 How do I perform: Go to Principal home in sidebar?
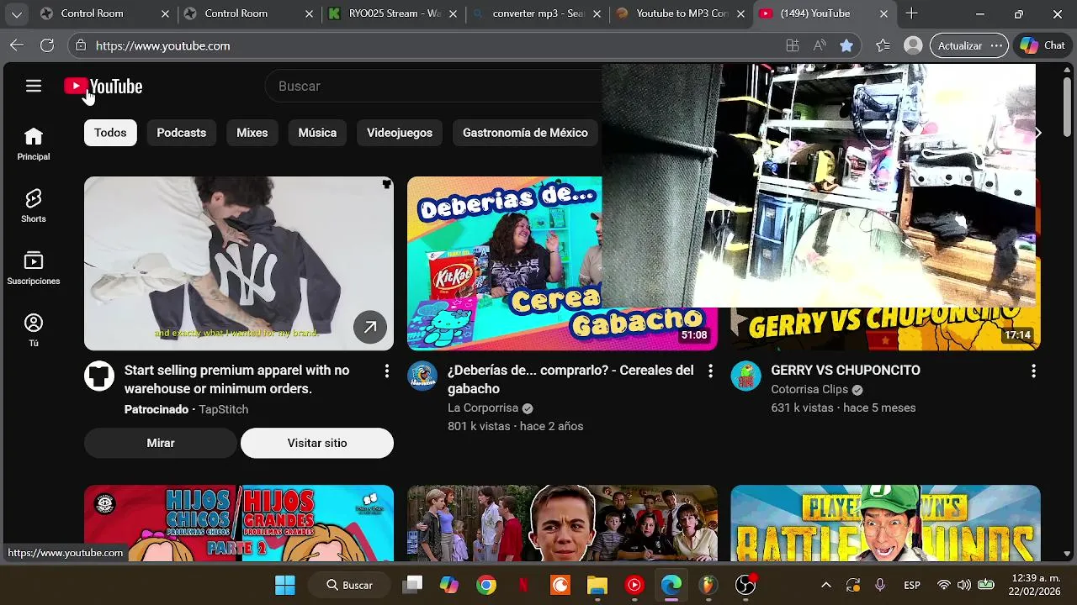click(x=34, y=145)
